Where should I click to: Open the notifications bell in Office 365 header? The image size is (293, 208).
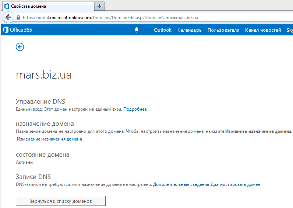click(137, 30)
